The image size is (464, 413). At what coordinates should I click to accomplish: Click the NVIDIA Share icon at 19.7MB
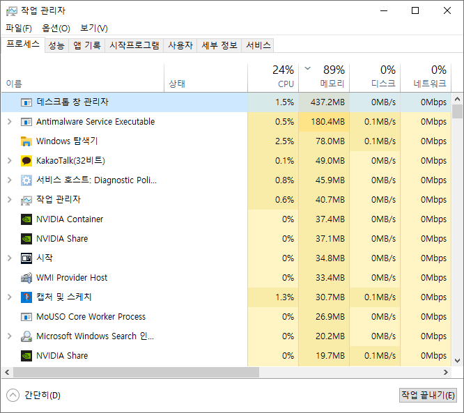(26, 356)
